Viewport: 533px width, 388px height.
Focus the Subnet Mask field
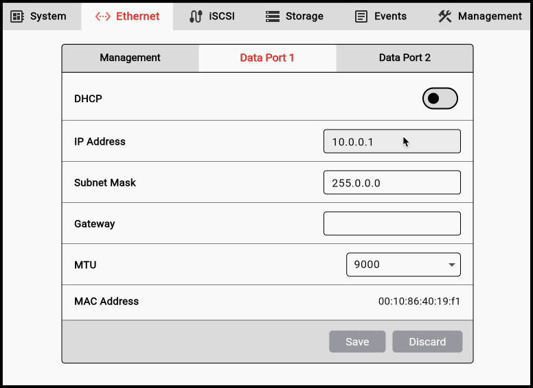click(x=392, y=183)
